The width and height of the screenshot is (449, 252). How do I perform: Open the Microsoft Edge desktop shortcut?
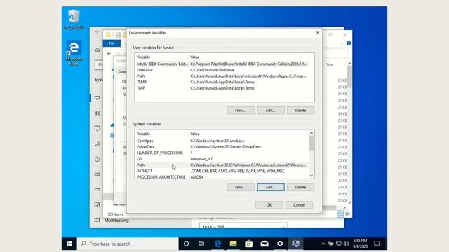click(74, 52)
